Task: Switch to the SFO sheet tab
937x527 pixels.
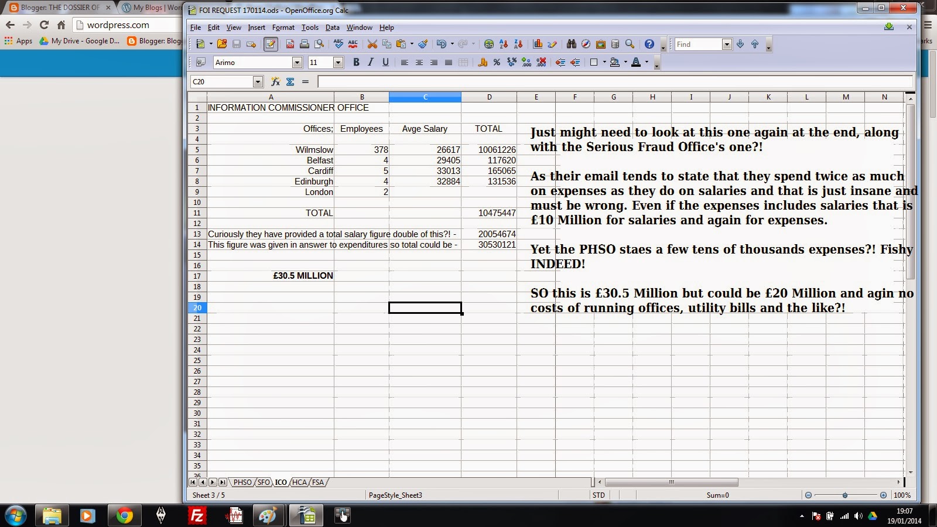Action: 264,482
